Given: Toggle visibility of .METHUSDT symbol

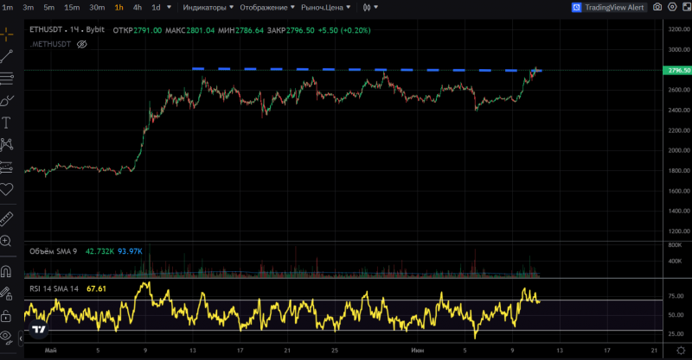Looking at the screenshot, I should [81, 44].
